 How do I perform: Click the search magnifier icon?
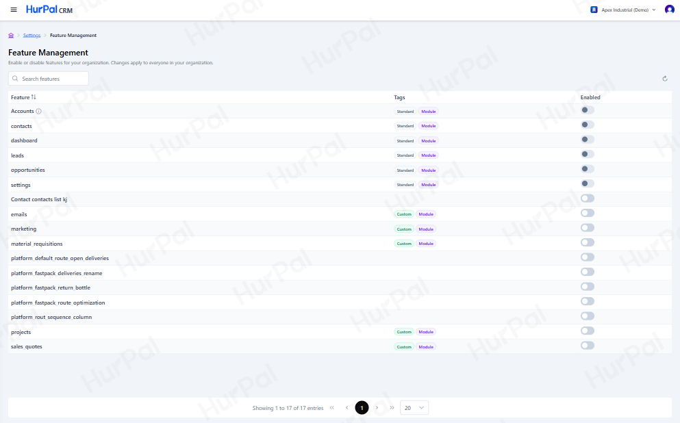click(x=15, y=79)
